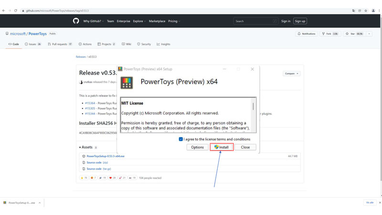Viewport: 382px width, 215px height.
Task: Click the Close button in setup
Action: tap(245, 147)
